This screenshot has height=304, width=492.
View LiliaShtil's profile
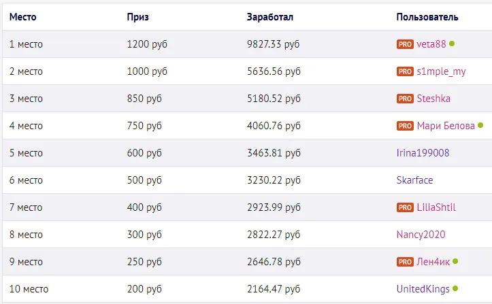coord(436,207)
